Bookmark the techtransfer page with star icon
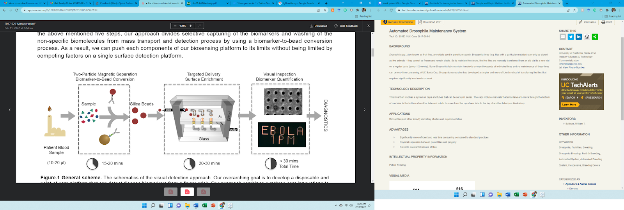The width and height of the screenshot is (624, 210). 574,10
